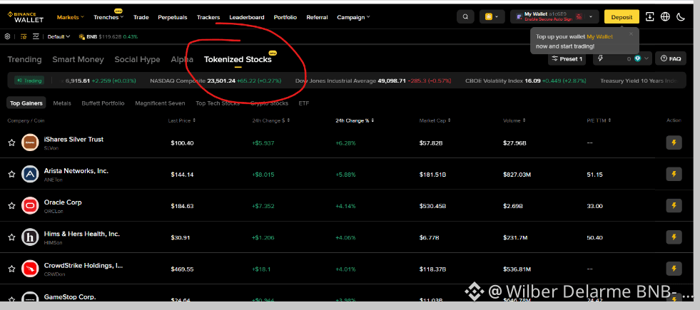This screenshot has height=310, width=700.
Task: Click the red auto sign icon in wallet
Action: coord(579,17)
